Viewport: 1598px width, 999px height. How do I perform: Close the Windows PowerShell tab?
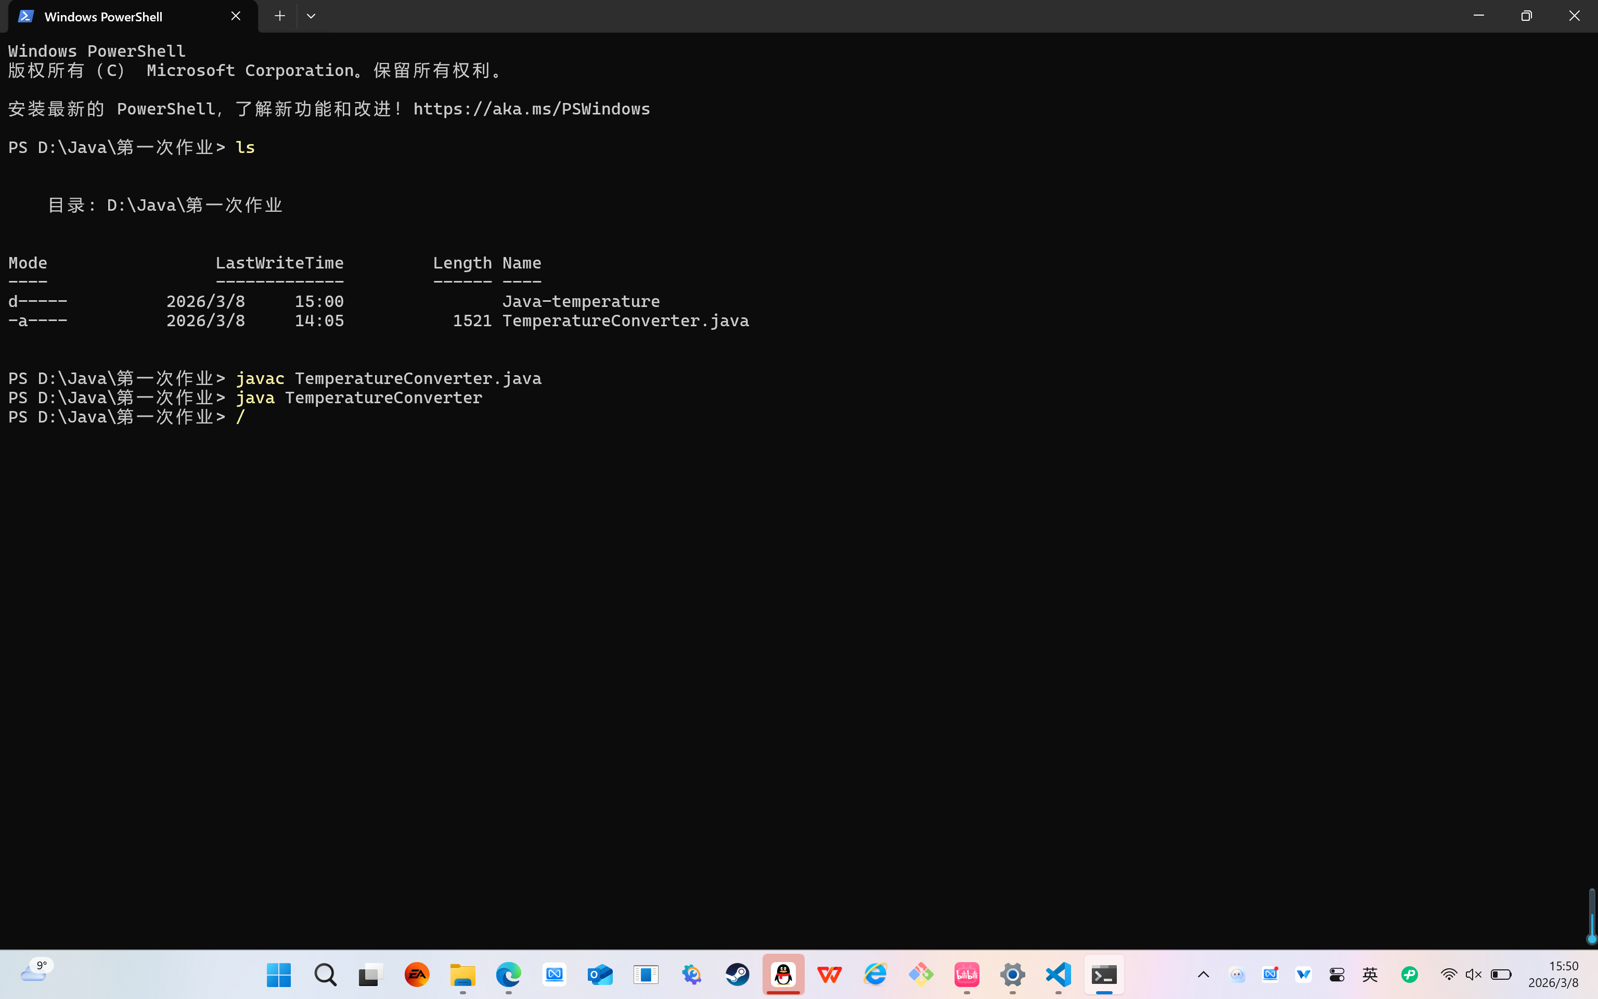coord(236,16)
